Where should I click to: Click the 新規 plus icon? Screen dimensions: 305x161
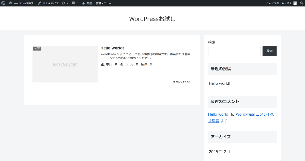pos(83,3)
